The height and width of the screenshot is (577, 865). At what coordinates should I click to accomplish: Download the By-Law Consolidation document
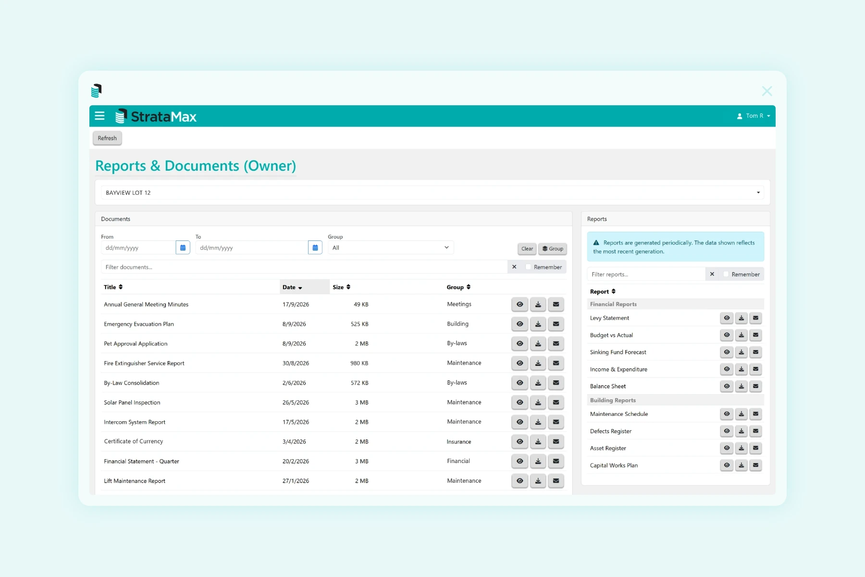(538, 383)
